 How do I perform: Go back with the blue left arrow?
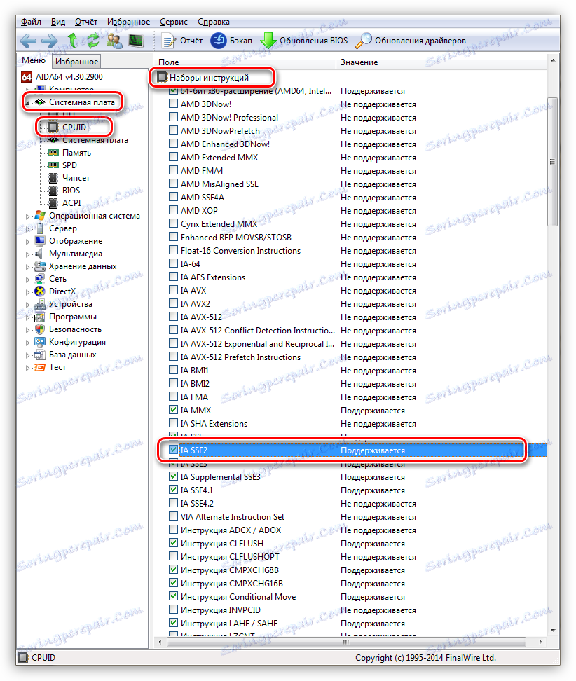28,41
